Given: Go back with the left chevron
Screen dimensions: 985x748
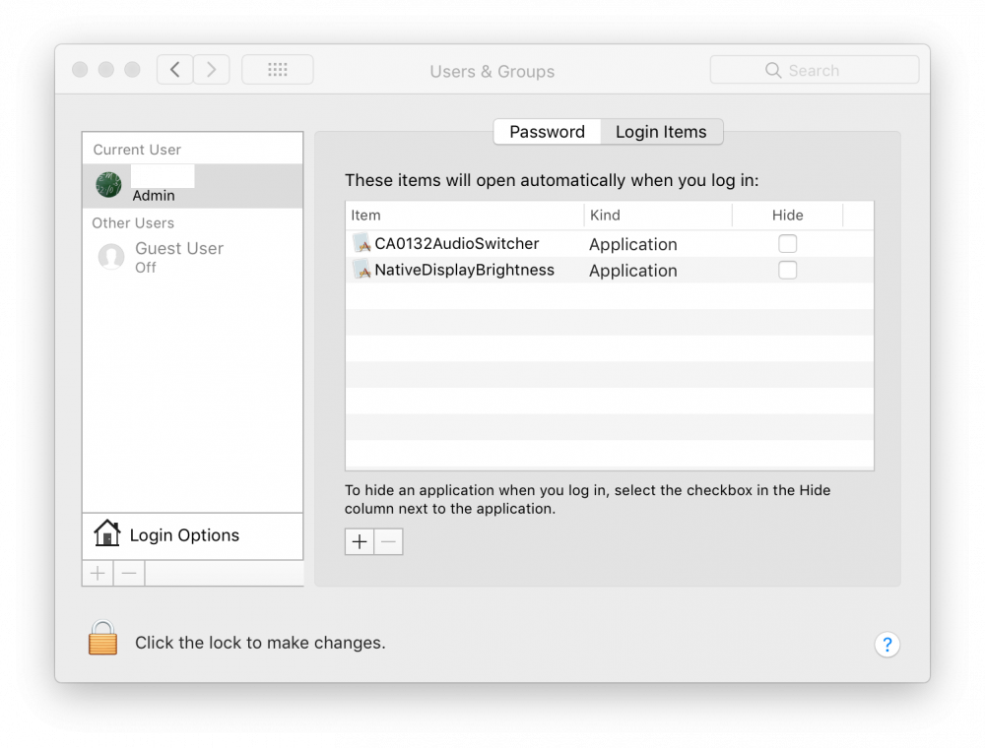Looking at the screenshot, I should pos(175,70).
